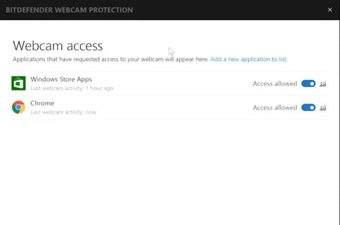Click the 'Applications that have requested access' description
This screenshot has width=340, height=225.
point(111,59)
